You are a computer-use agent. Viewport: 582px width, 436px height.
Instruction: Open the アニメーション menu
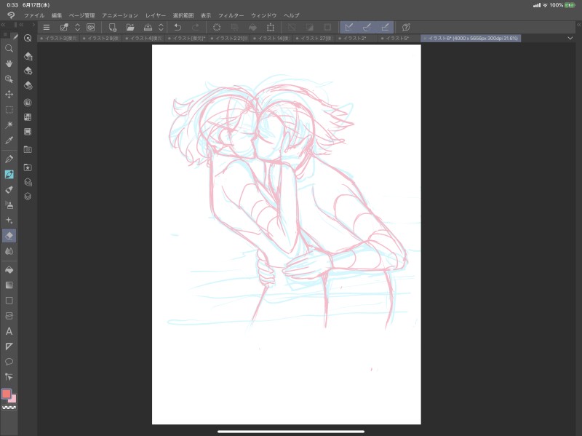(120, 15)
